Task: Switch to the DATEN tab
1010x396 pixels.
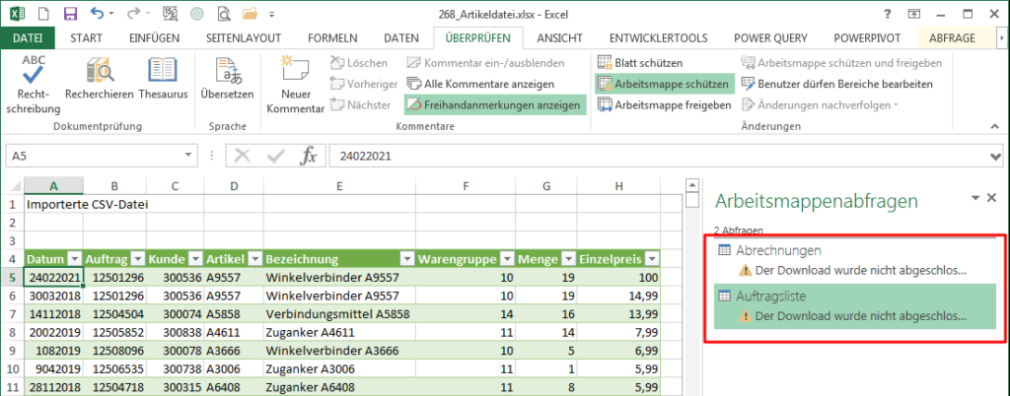Action: coord(401,38)
